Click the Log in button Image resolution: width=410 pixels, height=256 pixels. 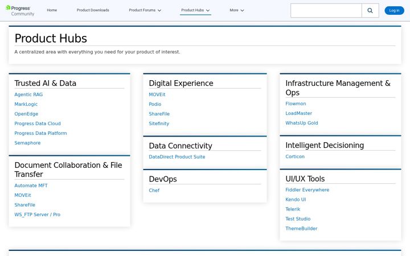(394, 10)
